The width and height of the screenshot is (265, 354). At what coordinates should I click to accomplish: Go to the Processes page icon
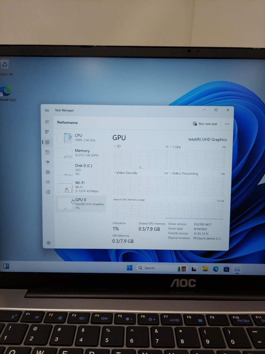point(47,132)
